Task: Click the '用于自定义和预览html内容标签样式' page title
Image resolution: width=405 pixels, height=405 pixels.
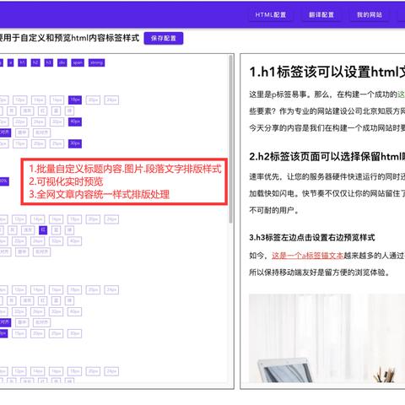Action: pos(73,38)
